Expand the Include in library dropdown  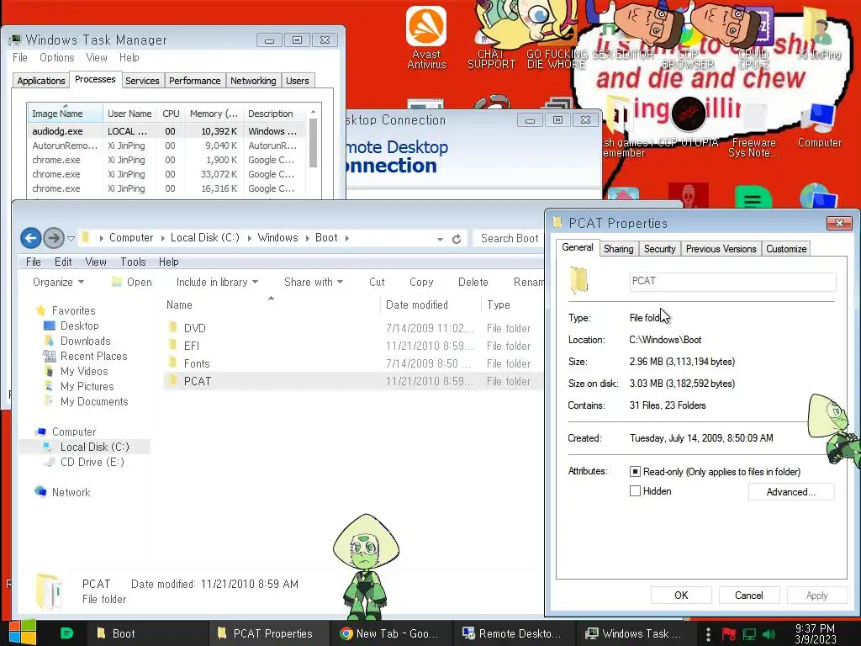pyautogui.click(x=217, y=282)
